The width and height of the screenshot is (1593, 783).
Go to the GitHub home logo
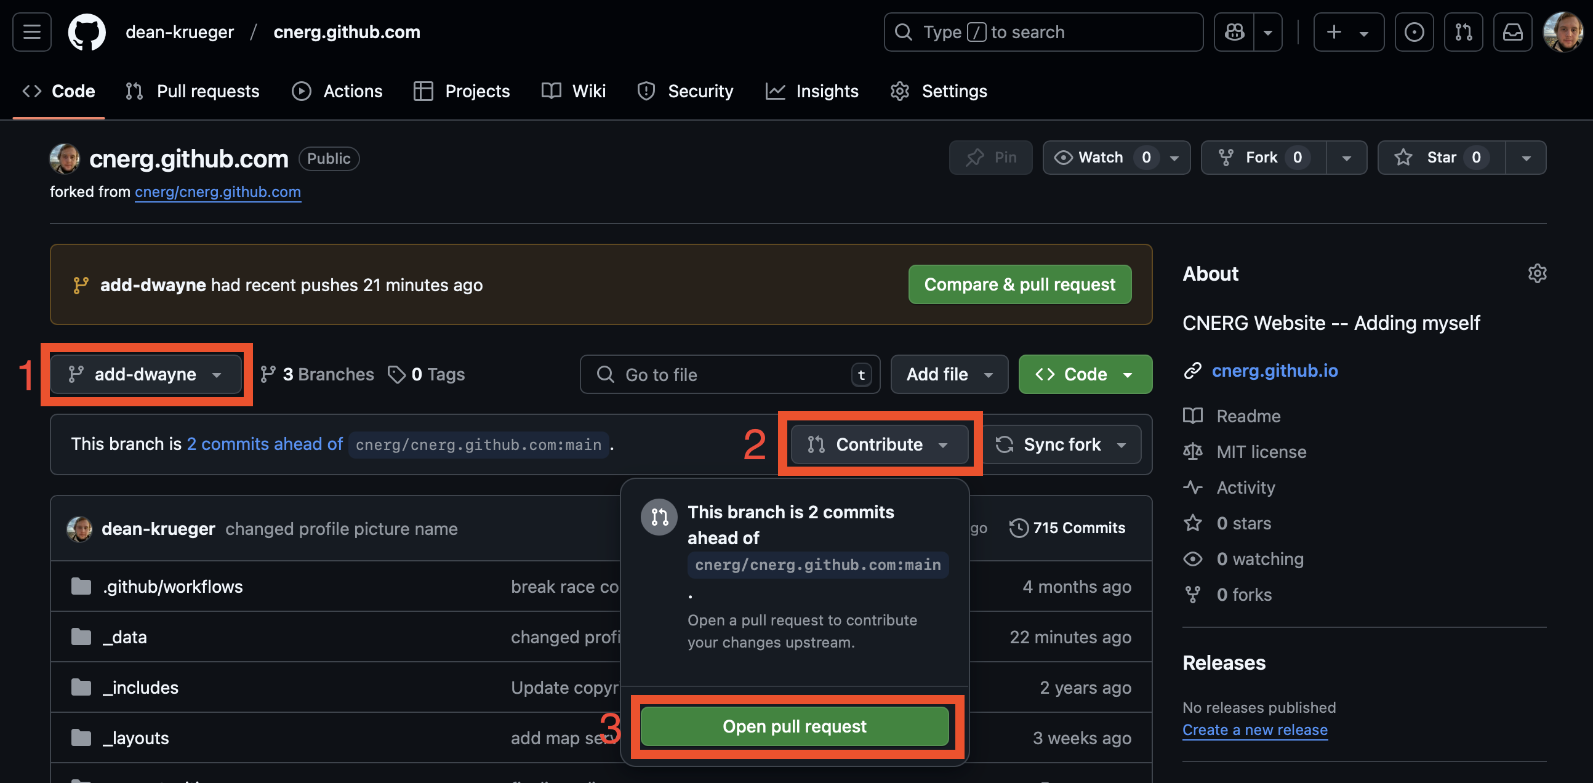point(87,31)
